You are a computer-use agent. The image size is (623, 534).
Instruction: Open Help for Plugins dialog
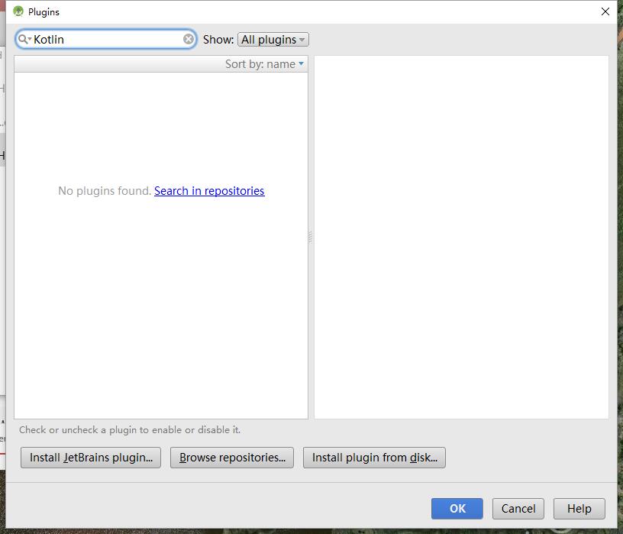[x=579, y=509]
